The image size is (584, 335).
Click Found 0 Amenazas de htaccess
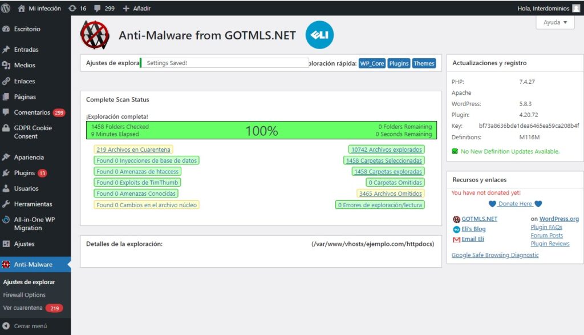pyautogui.click(x=137, y=171)
